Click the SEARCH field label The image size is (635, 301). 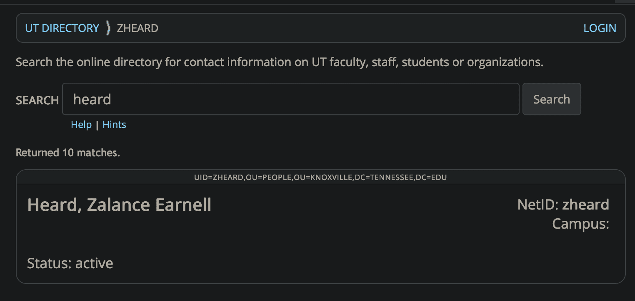pyautogui.click(x=37, y=101)
